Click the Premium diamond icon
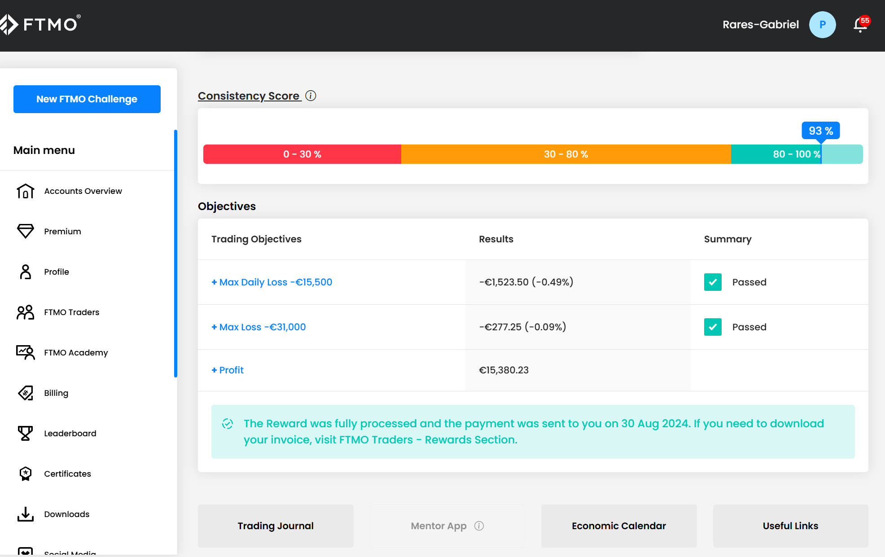 tap(26, 231)
